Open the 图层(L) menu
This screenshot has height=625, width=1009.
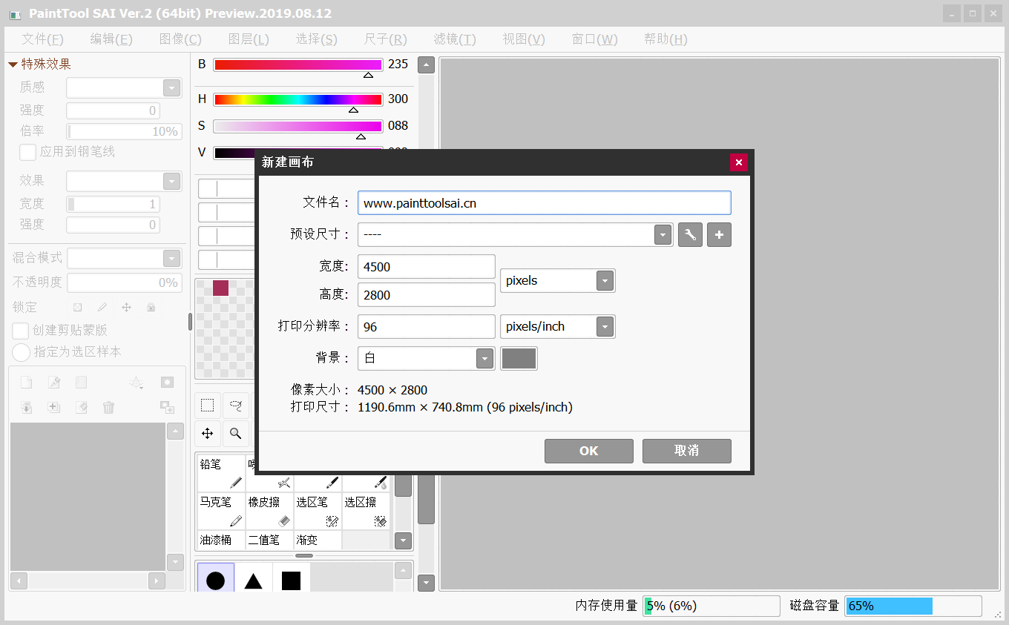(x=249, y=39)
